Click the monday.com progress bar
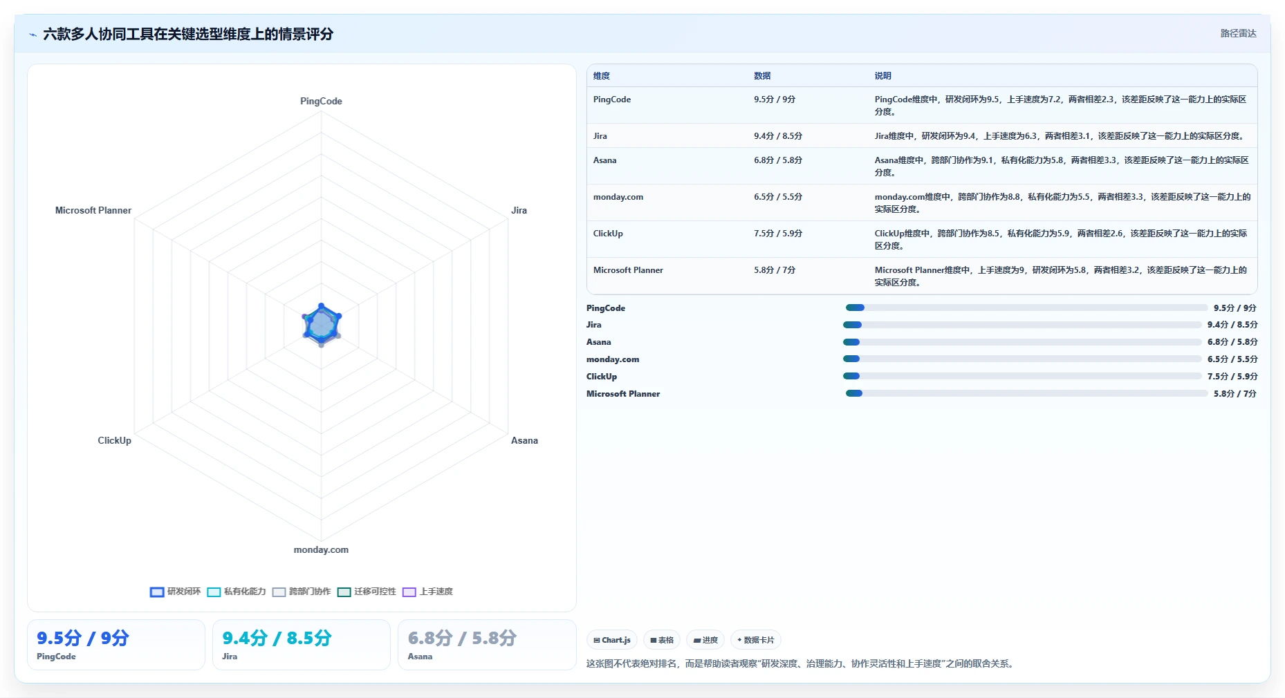 (x=1022, y=359)
